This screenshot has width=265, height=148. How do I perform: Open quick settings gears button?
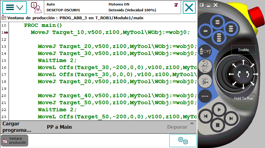[x=183, y=141]
